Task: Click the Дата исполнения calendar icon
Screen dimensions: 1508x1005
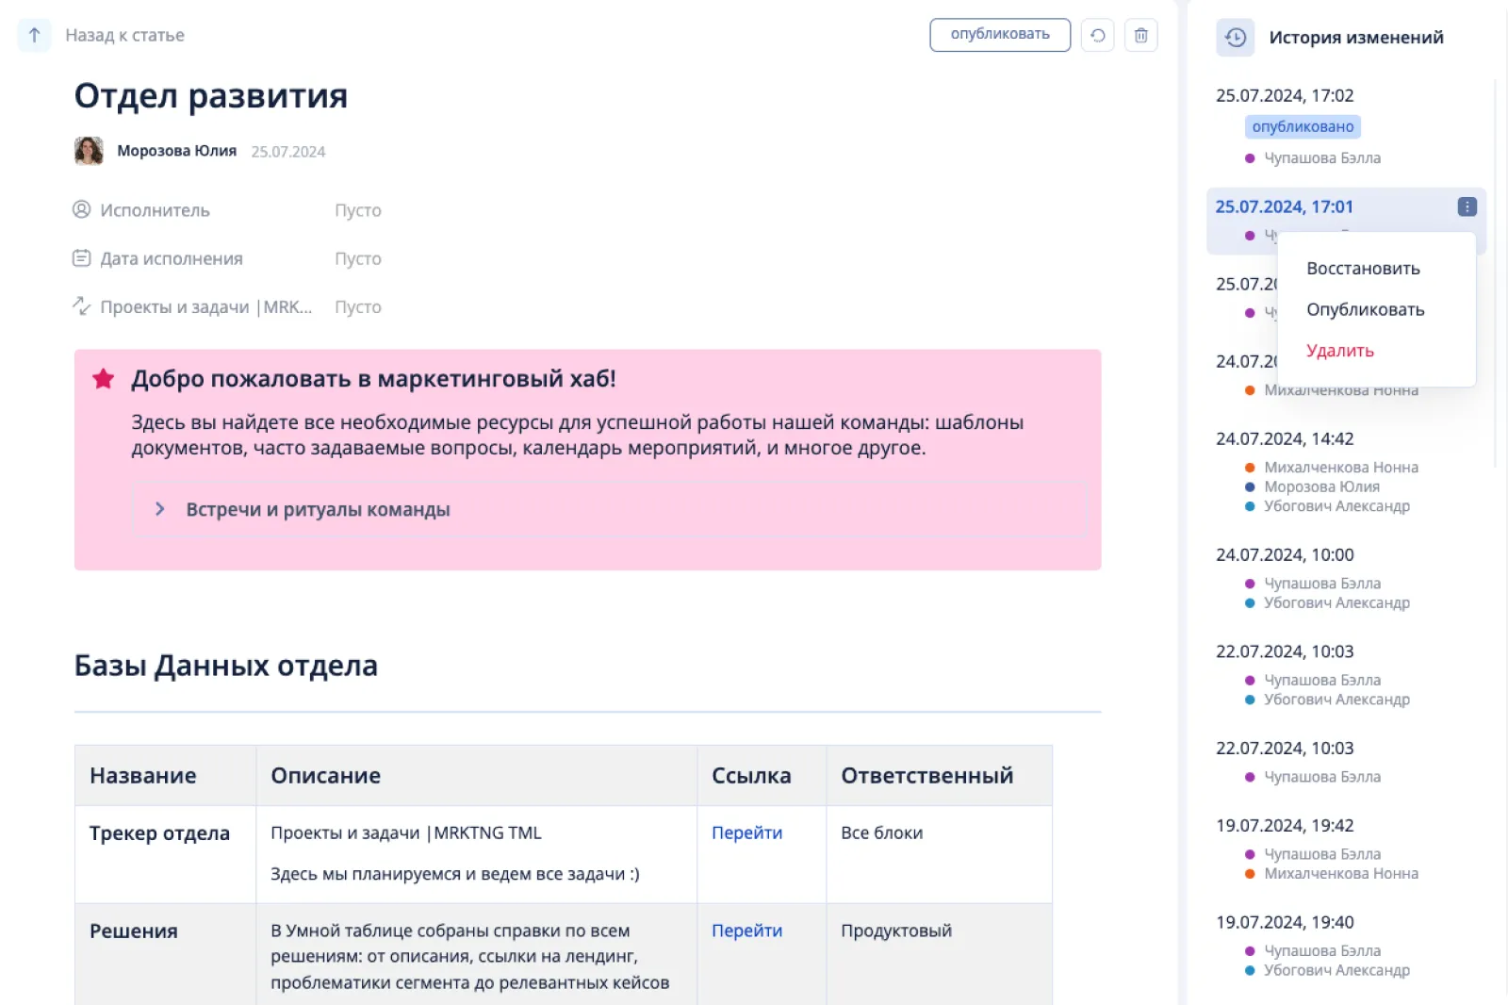Action: pyautogui.click(x=82, y=257)
